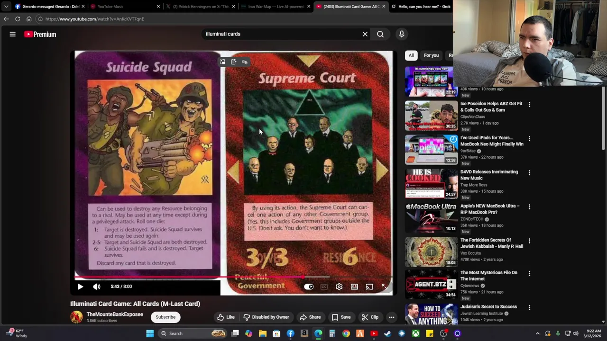Clear the illuminati cards search text
This screenshot has width=607, height=341.
[365, 34]
